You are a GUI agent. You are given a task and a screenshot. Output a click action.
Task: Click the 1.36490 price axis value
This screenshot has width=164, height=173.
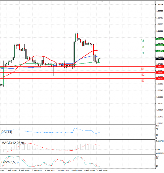tap(160, 18)
